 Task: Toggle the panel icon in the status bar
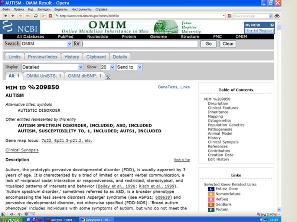[x=3, y=214]
